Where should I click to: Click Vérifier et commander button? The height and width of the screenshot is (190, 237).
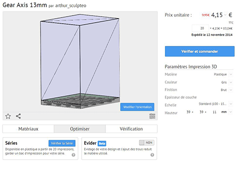point(200,51)
